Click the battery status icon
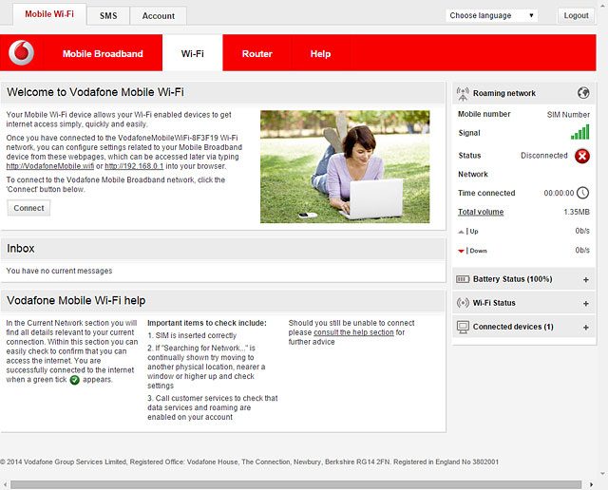 [463, 279]
